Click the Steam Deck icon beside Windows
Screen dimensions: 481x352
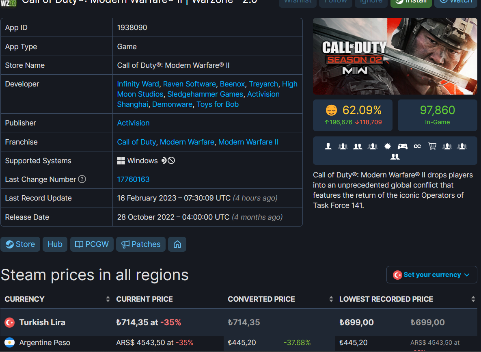[164, 160]
